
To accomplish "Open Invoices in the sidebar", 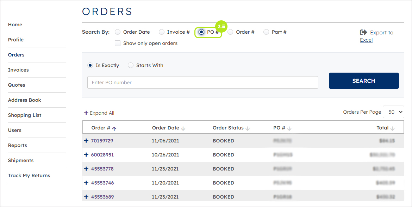I will (x=18, y=70).
